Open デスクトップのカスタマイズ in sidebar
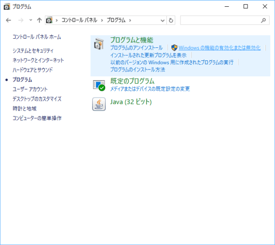Image resolution: width=275 pixels, height=245 pixels. tap(37, 99)
